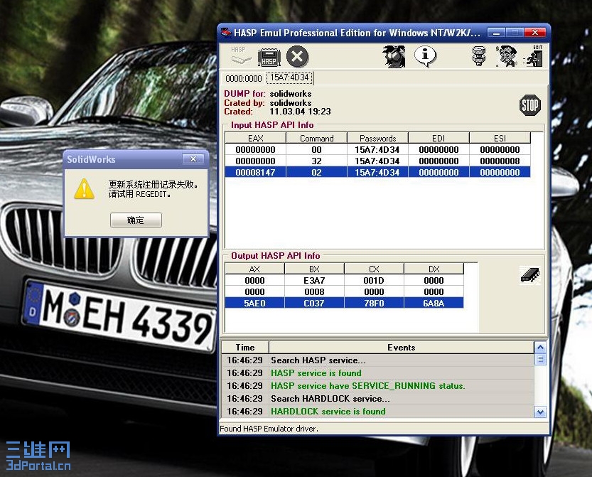Click the bolt and nut settings icon
This screenshot has width=592, height=477.
coord(479,56)
